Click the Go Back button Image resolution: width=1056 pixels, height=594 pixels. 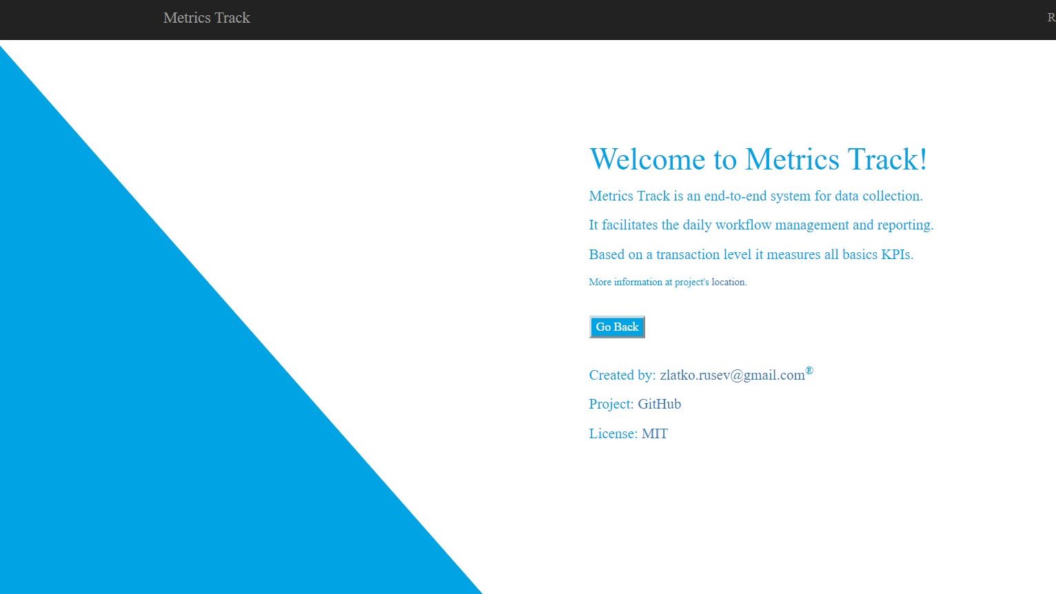tap(617, 327)
